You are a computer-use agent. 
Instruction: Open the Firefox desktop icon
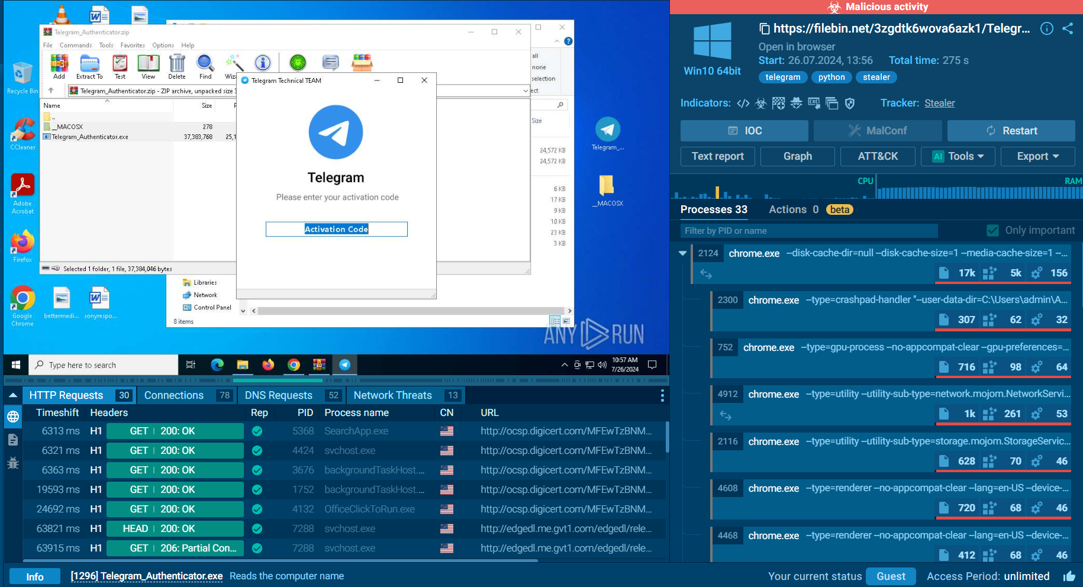coord(22,247)
